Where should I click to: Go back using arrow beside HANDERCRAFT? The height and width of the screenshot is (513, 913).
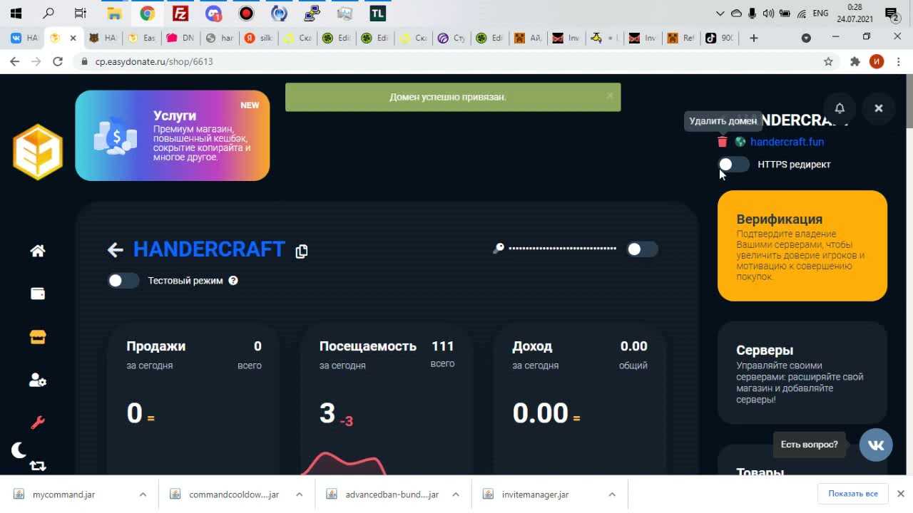click(115, 249)
